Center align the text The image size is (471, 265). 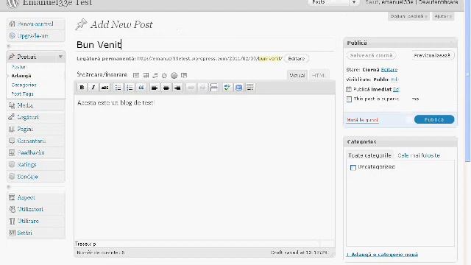click(x=166, y=88)
